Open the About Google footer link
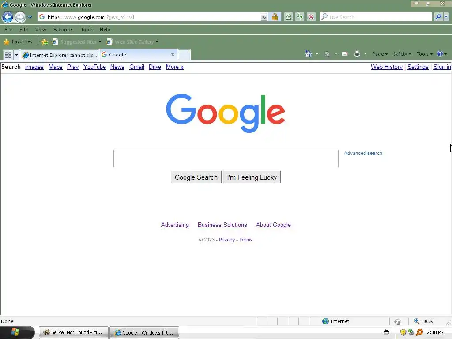The width and height of the screenshot is (452, 339). pyautogui.click(x=273, y=225)
